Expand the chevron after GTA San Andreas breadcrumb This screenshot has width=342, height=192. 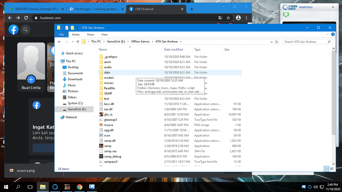[181, 42]
